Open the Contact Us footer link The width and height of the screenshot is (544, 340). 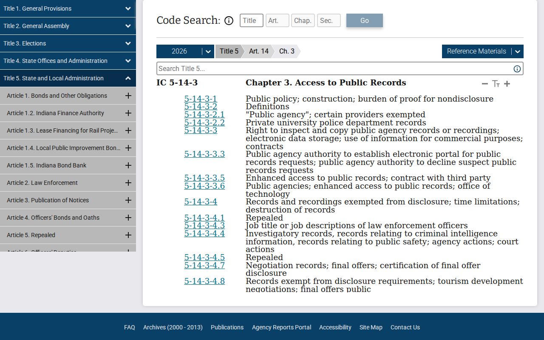tap(405, 327)
